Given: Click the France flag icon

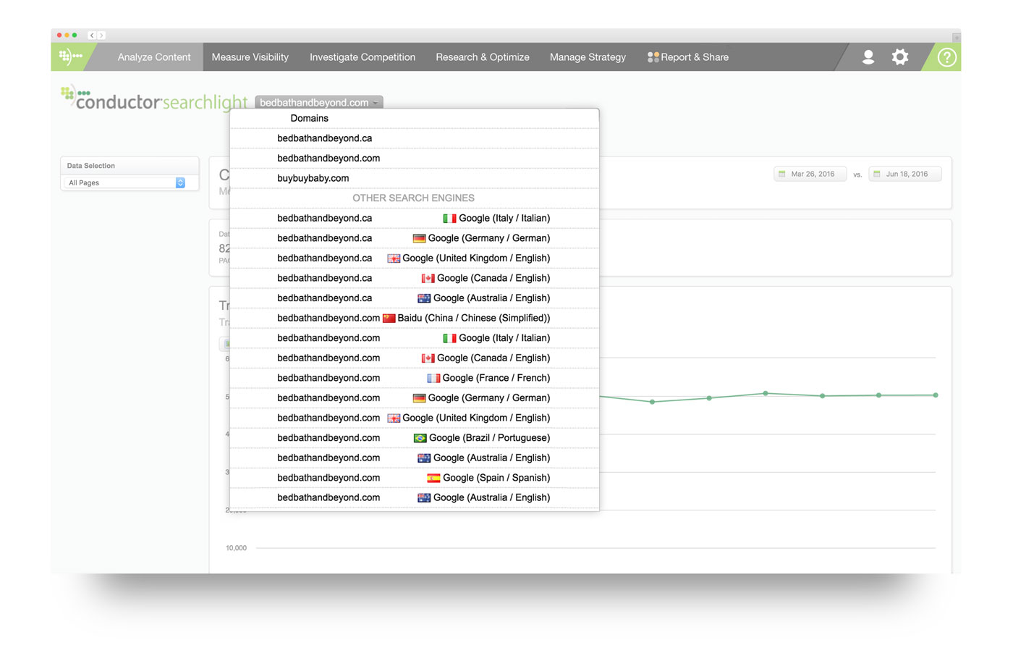Looking at the screenshot, I should coord(433,378).
